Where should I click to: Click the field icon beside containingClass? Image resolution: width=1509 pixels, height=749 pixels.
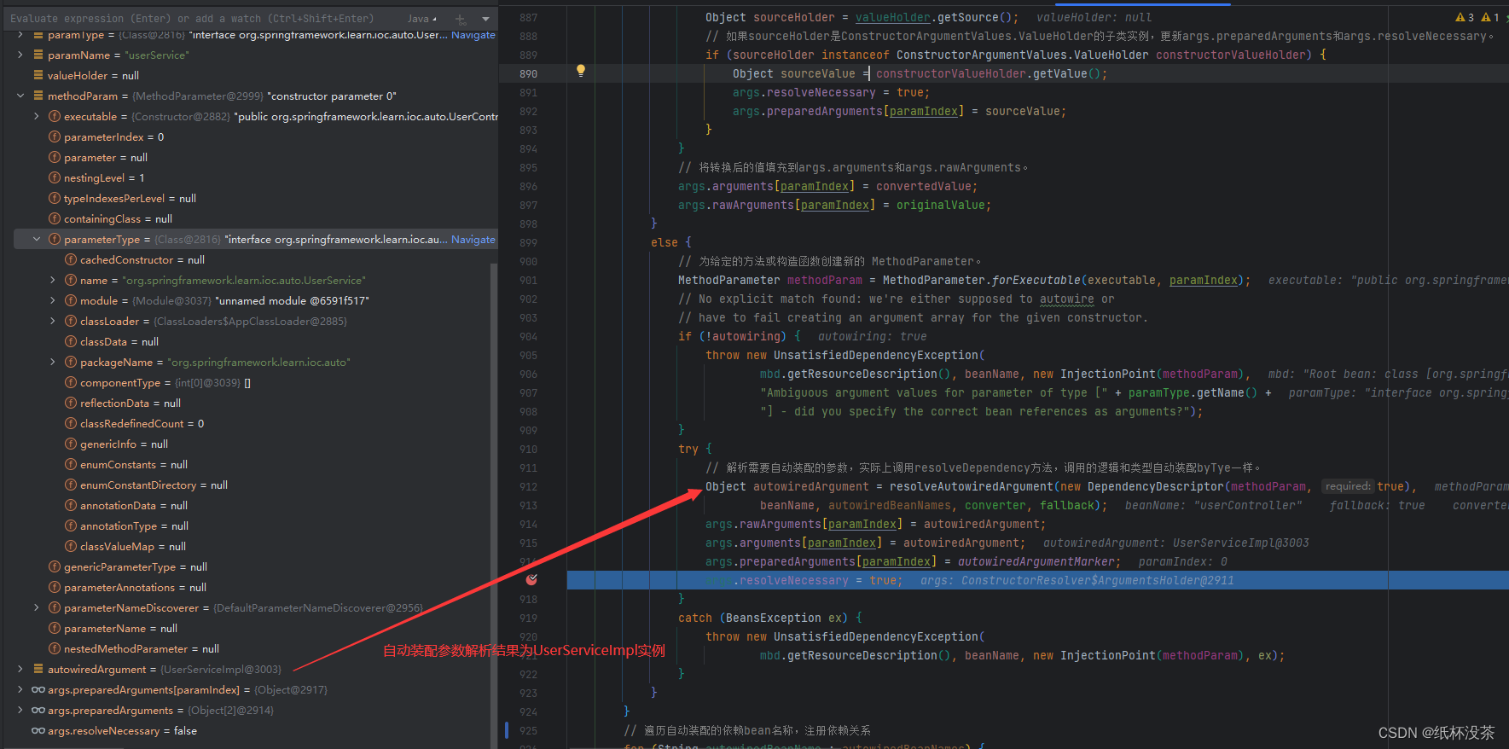[55, 218]
